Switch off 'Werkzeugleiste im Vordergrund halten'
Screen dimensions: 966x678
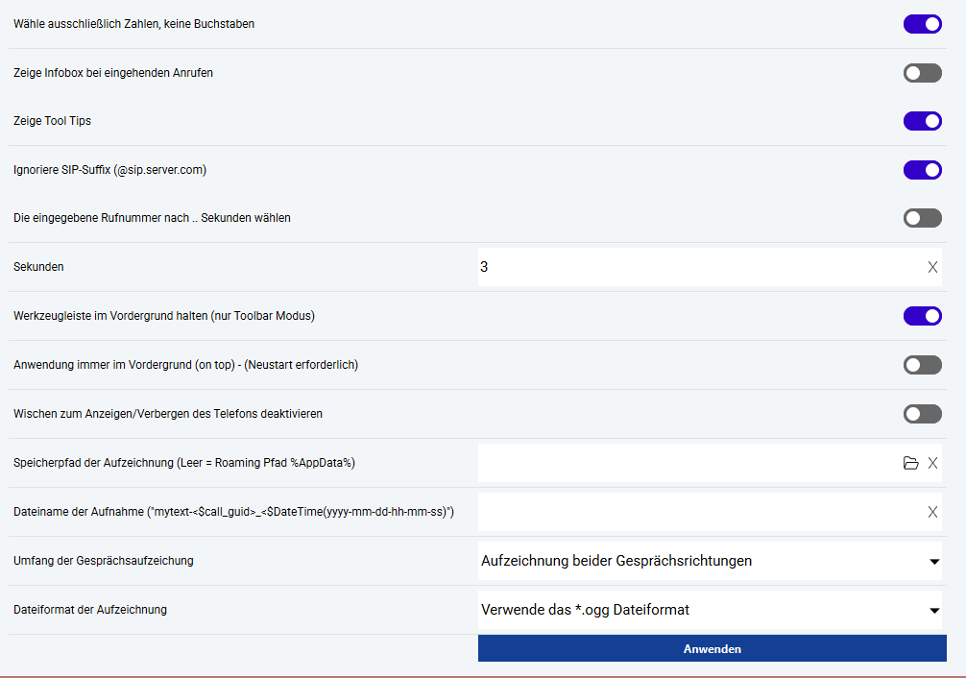[x=922, y=316]
